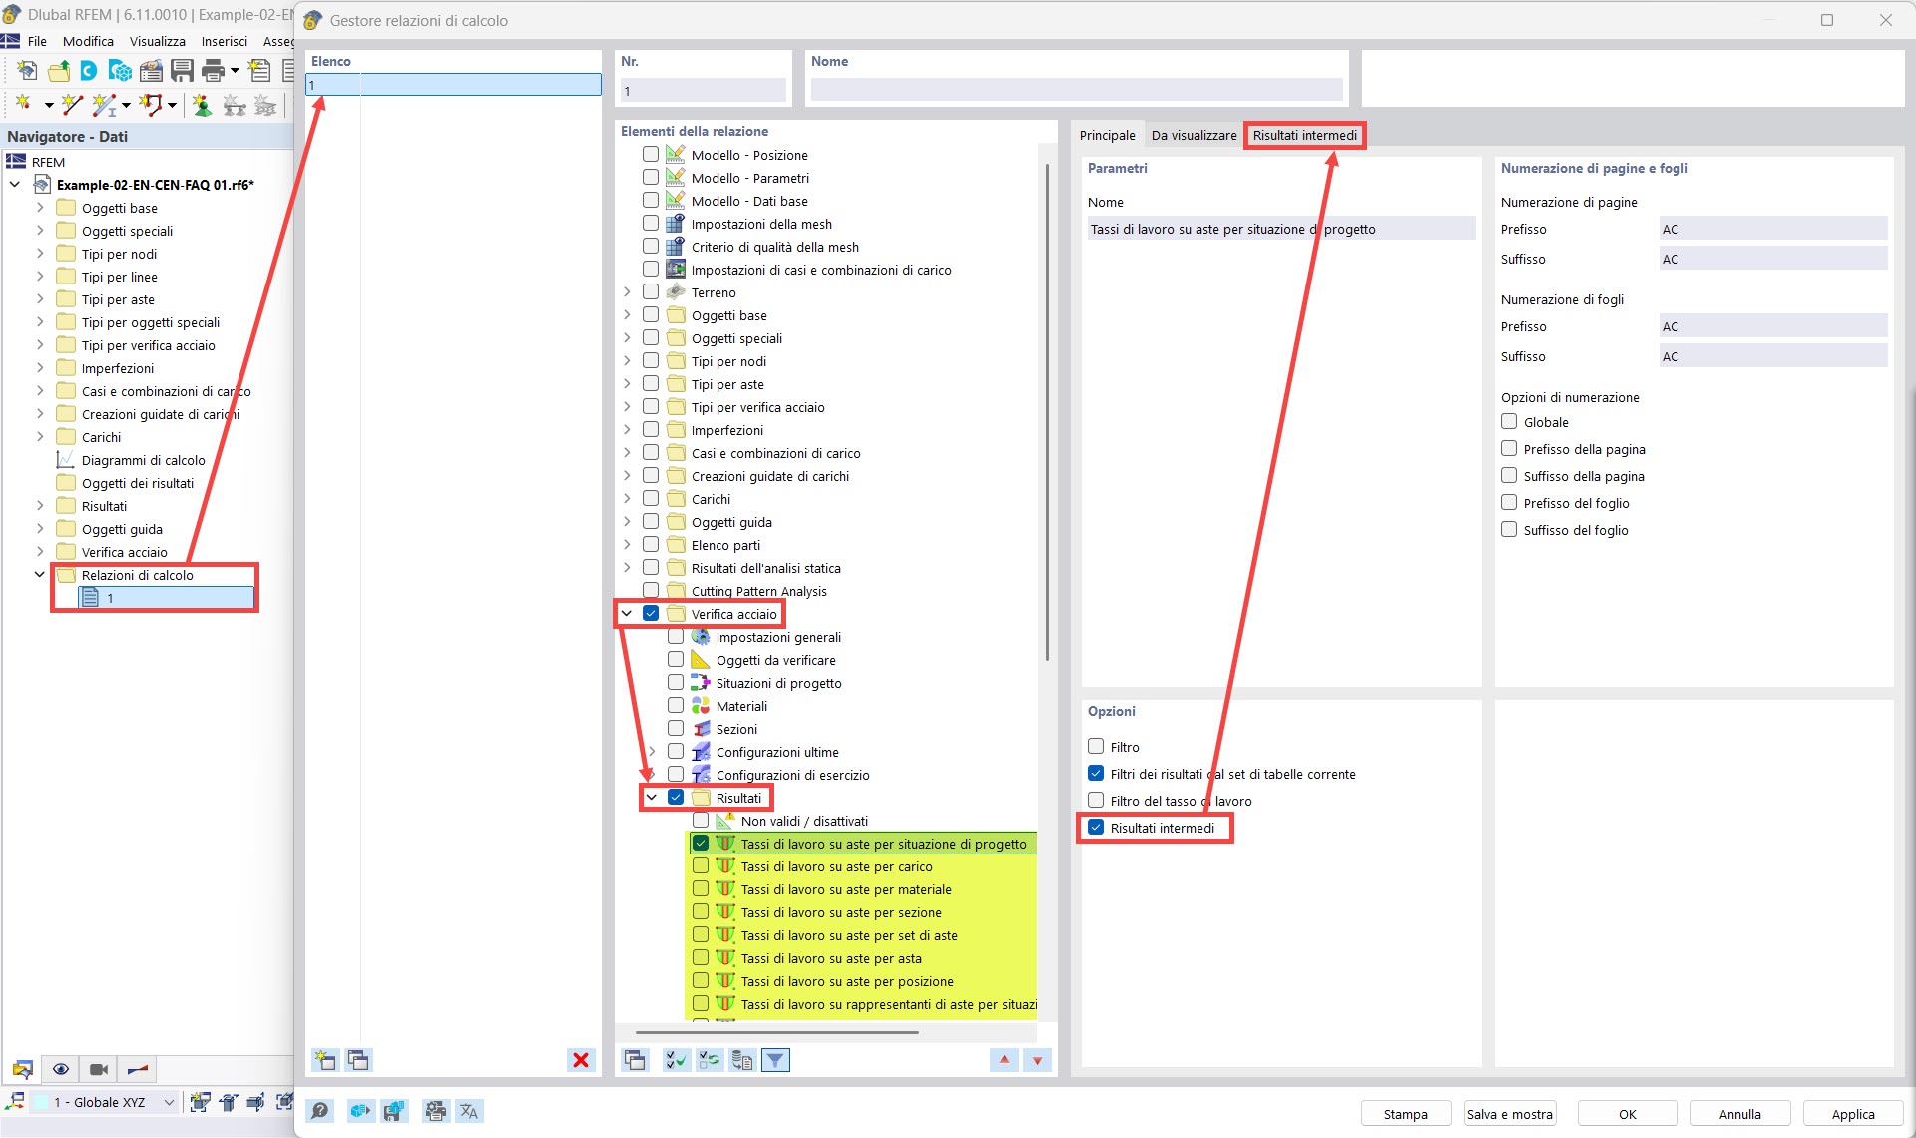Click the select-all-checkboxes icon under the elements tree
This screenshot has width=1916, height=1138.
675,1060
